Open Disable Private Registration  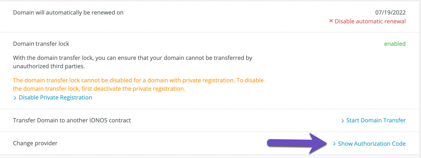pyautogui.click(x=55, y=98)
